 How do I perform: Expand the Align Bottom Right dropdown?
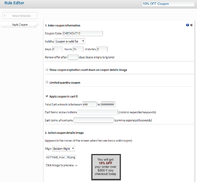(63, 149)
